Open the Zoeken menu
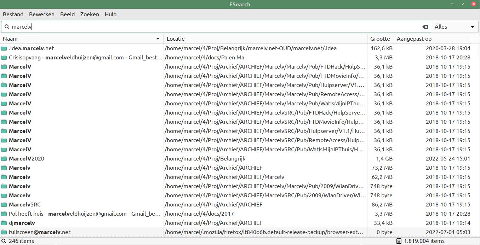The width and height of the screenshot is (480, 245). 90,14
